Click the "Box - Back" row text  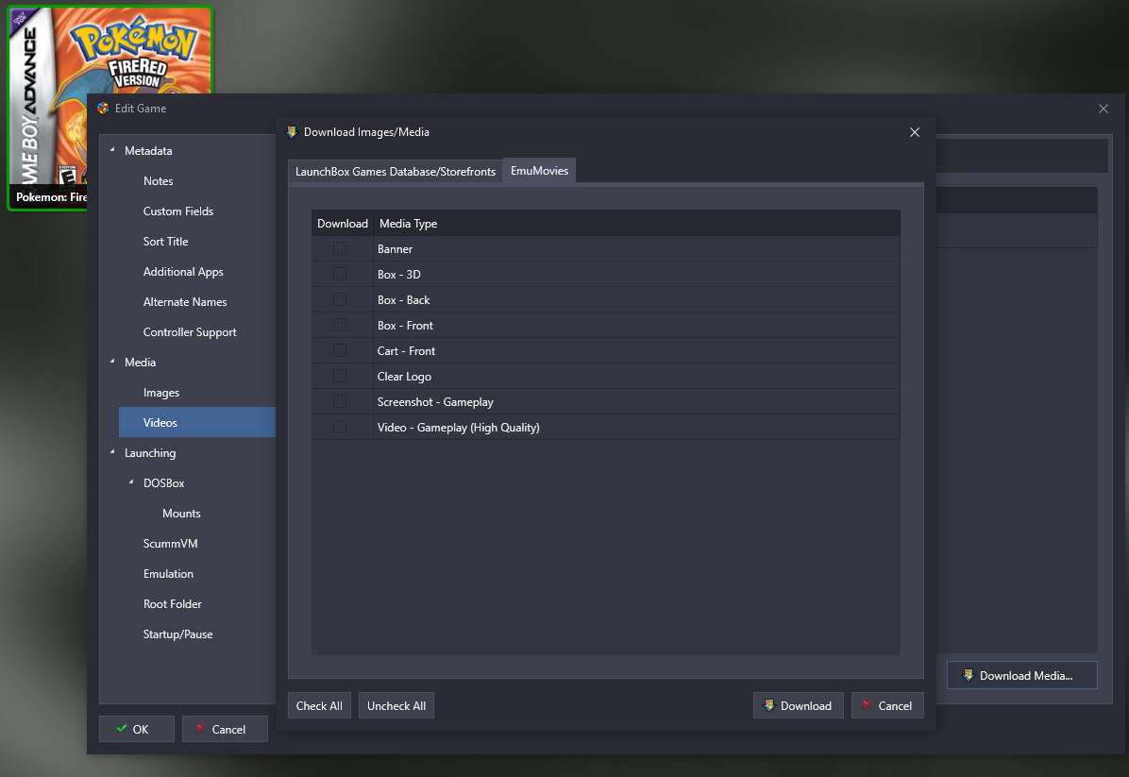point(403,300)
